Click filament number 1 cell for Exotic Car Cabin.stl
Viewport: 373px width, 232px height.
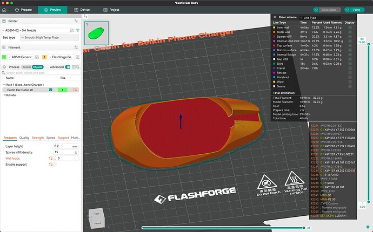[x=63, y=90]
